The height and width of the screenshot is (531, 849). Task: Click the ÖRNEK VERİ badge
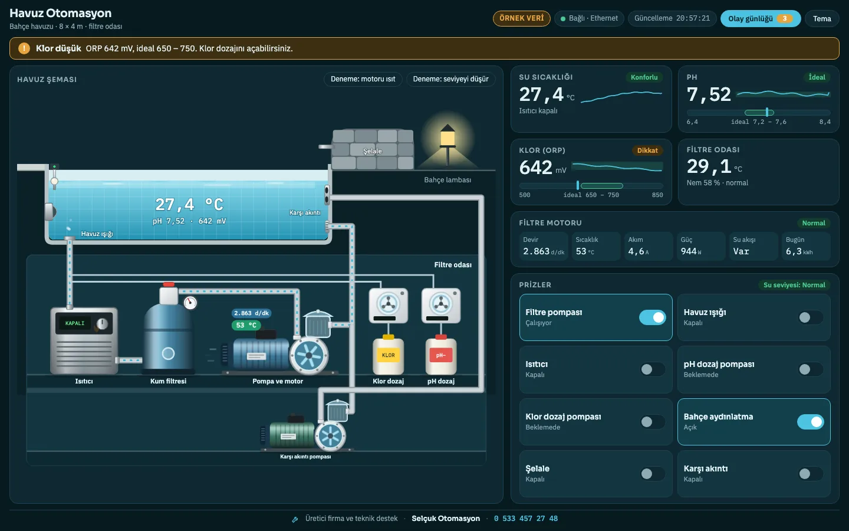(x=522, y=18)
